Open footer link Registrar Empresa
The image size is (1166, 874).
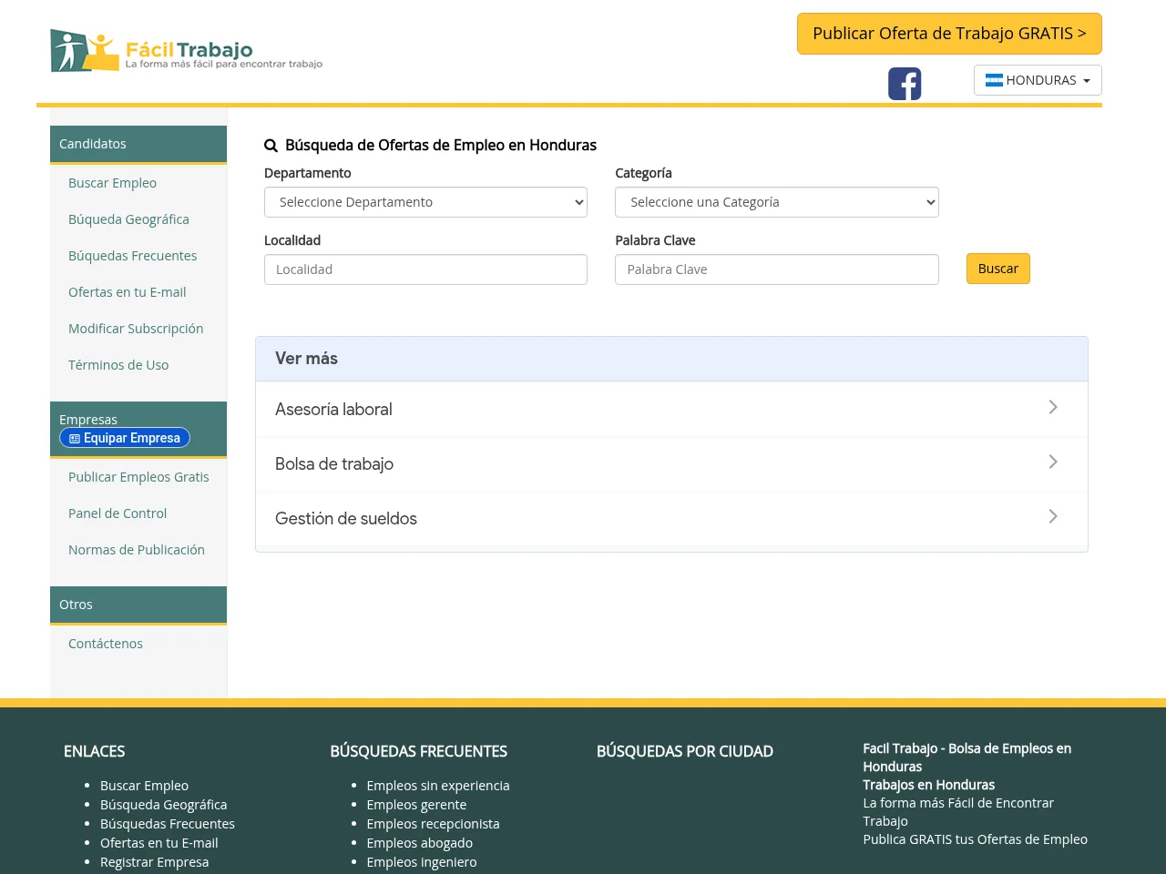click(154, 862)
